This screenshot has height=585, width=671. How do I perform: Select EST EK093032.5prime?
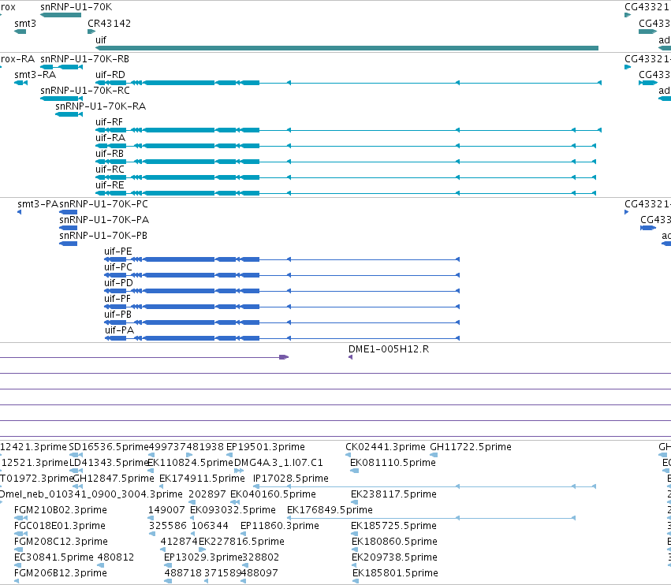tap(192, 518)
